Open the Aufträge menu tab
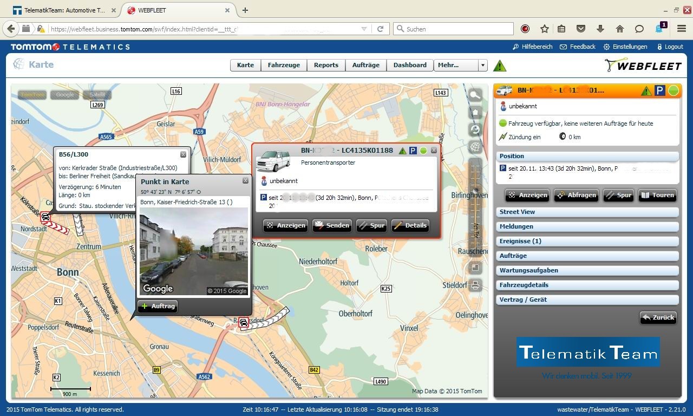Screen dimensions: 693x416 pyautogui.click(x=365, y=65)
